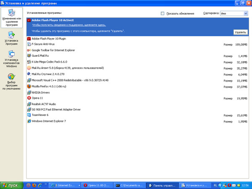The image size is (252, 189).
Task: Open the 'пуск' Start menu
Action: click(x=12, y=185)
